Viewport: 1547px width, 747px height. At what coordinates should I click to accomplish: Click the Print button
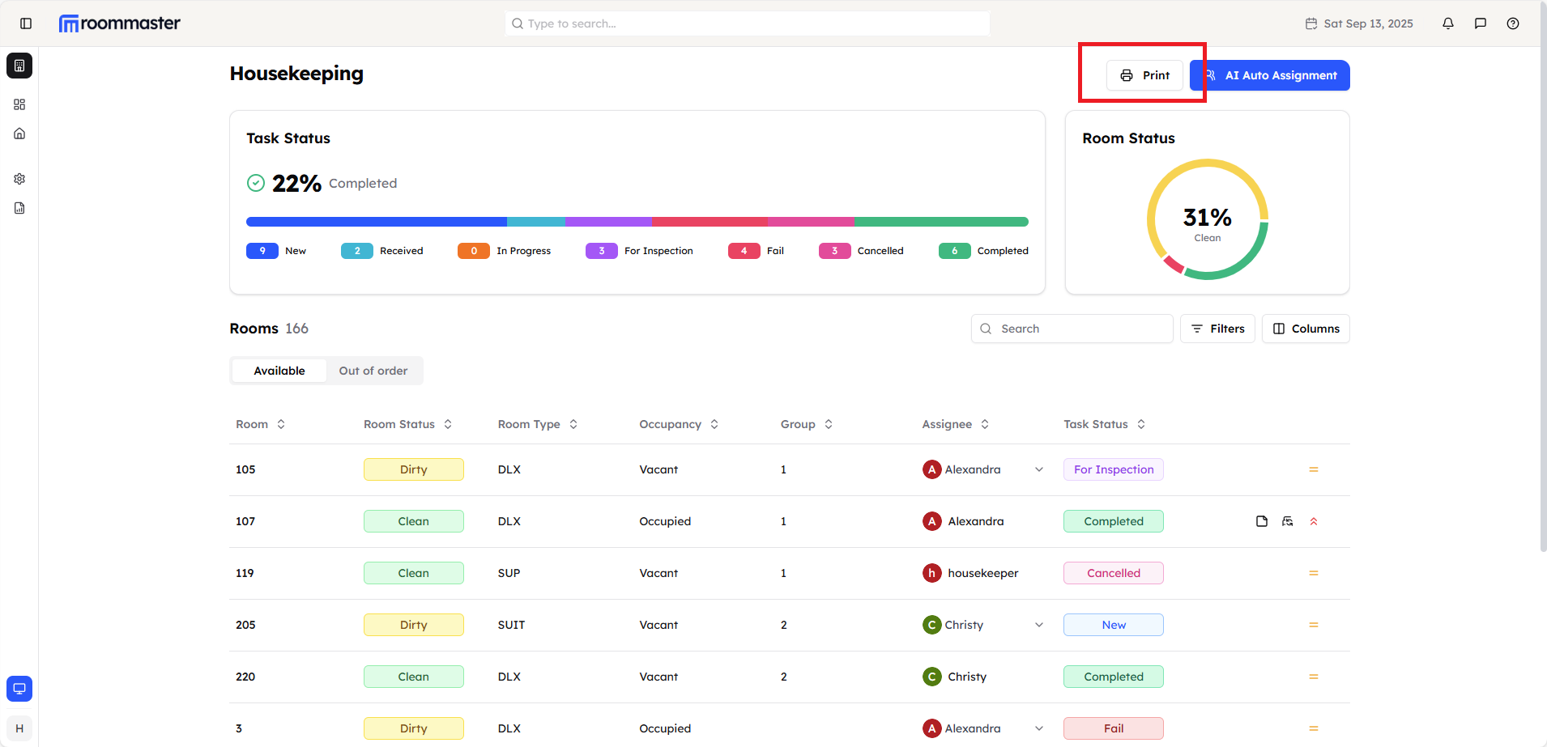click(x=1144, y=75)
